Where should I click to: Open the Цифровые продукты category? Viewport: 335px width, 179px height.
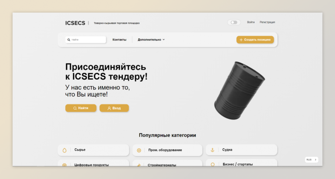pos(94,163)
